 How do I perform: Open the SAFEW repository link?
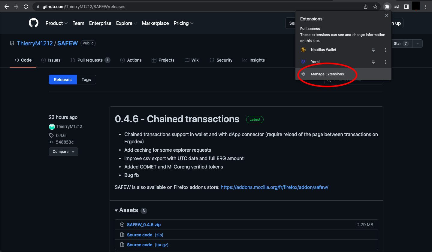coord(68,43)
